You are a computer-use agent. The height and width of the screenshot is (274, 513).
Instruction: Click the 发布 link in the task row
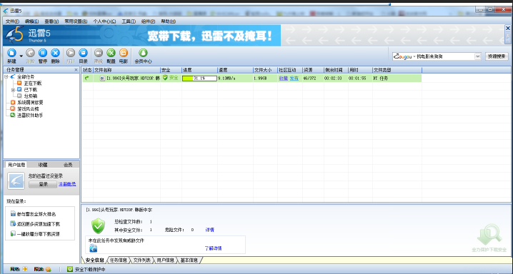coord(294,78)
